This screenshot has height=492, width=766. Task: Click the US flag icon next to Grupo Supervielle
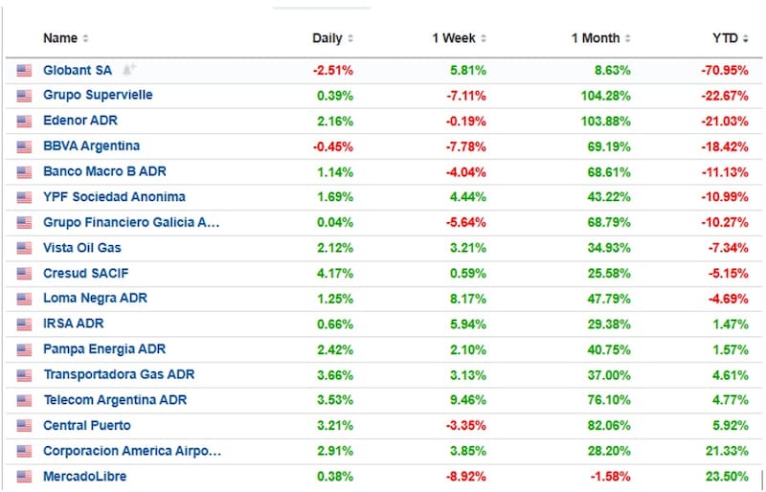click(24, 96)
